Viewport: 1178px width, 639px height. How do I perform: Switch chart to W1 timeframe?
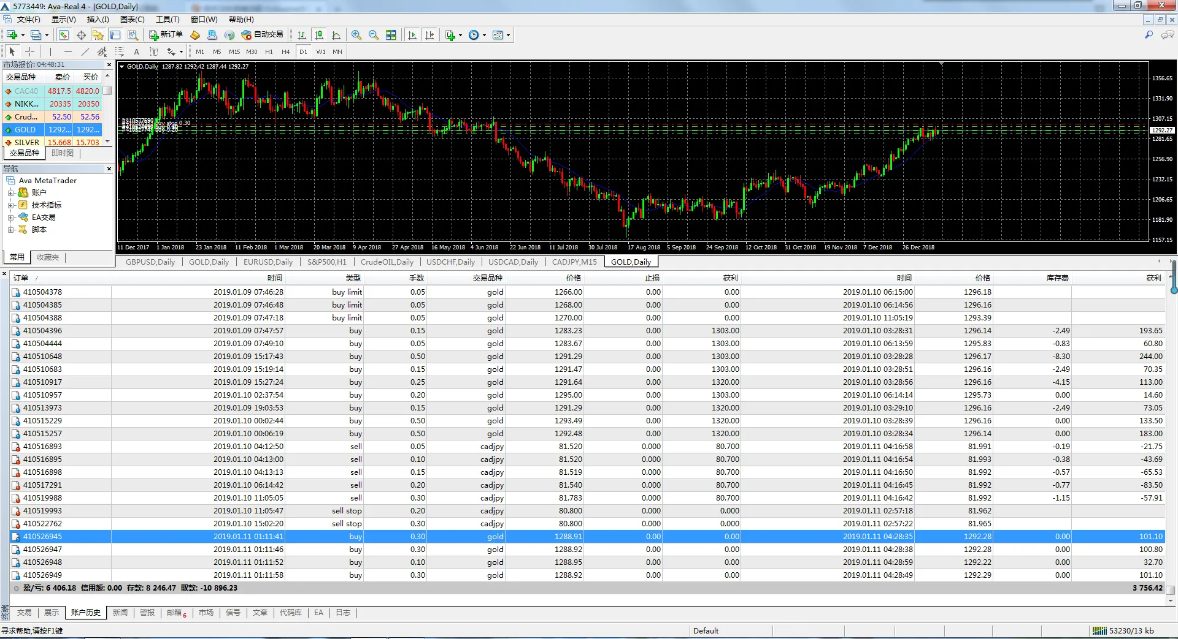coord(320,51)
